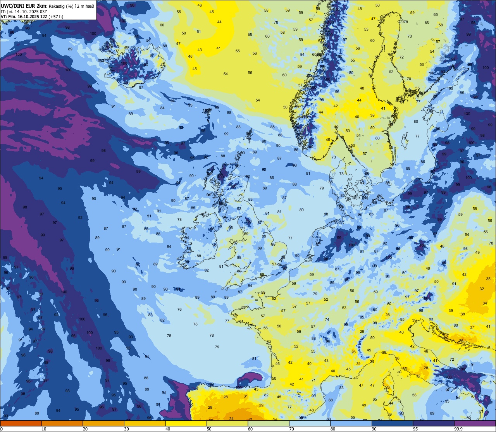496x432 pixels.
Task: Click the legend tick label 40
Action: pyautogui.click(x=168, y=429)
